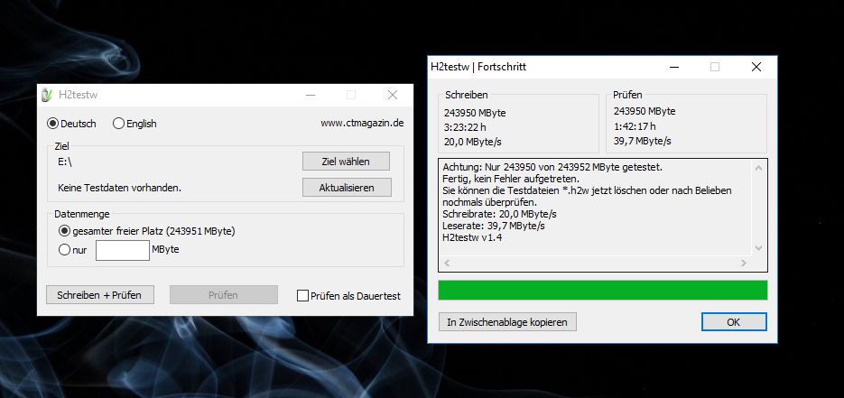The height and width of the screenshot is (398, 844).
Task: Click 'Leserate: 39,7 MByte/s' log line
Action: click(494, 226)
